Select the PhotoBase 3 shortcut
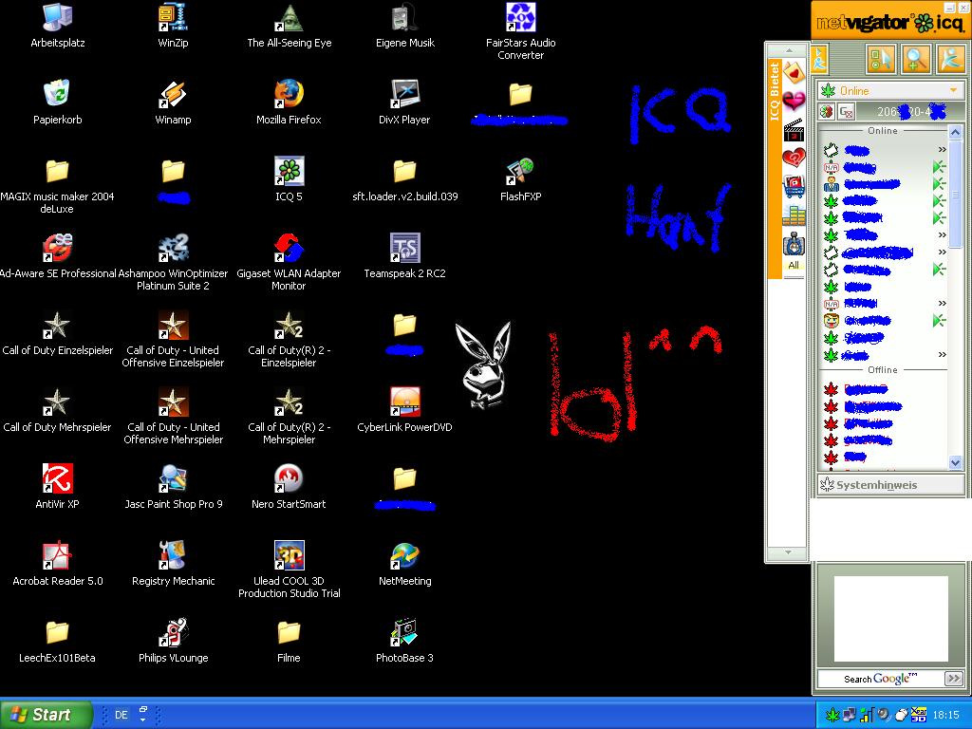 (404, 641)
